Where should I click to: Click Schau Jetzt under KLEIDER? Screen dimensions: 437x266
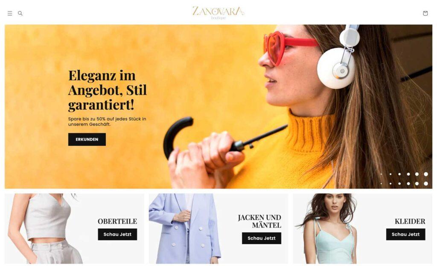coord(405,234)
